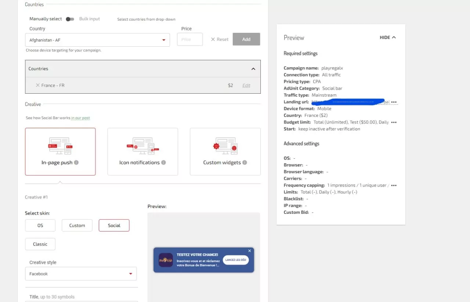The image size is (470, 302).
Task: Click into the Price input field
Action: (189, 39)
